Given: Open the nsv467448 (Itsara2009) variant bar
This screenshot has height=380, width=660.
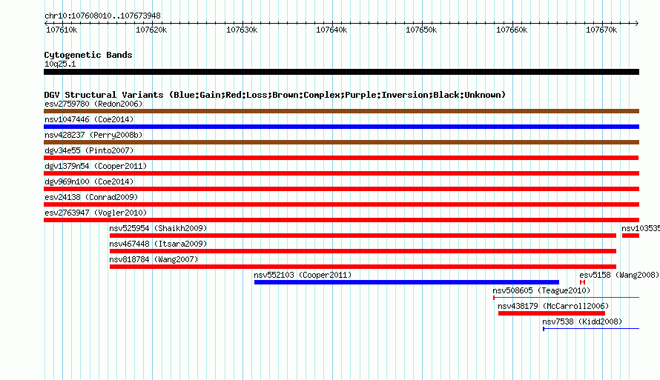Looking at the screenshot, I should click(363, 251).
